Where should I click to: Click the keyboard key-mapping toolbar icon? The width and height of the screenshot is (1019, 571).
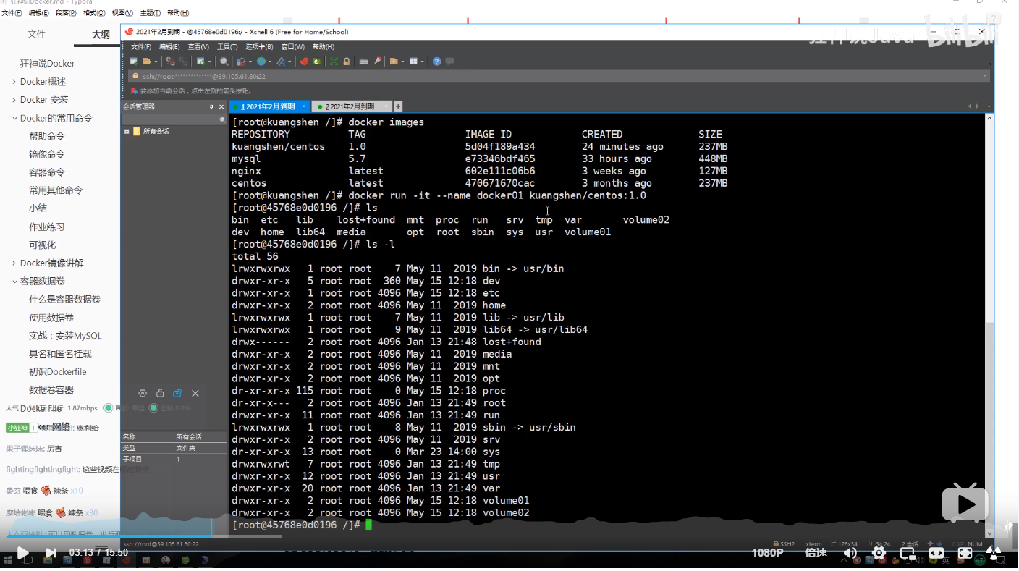click(363, 62)
